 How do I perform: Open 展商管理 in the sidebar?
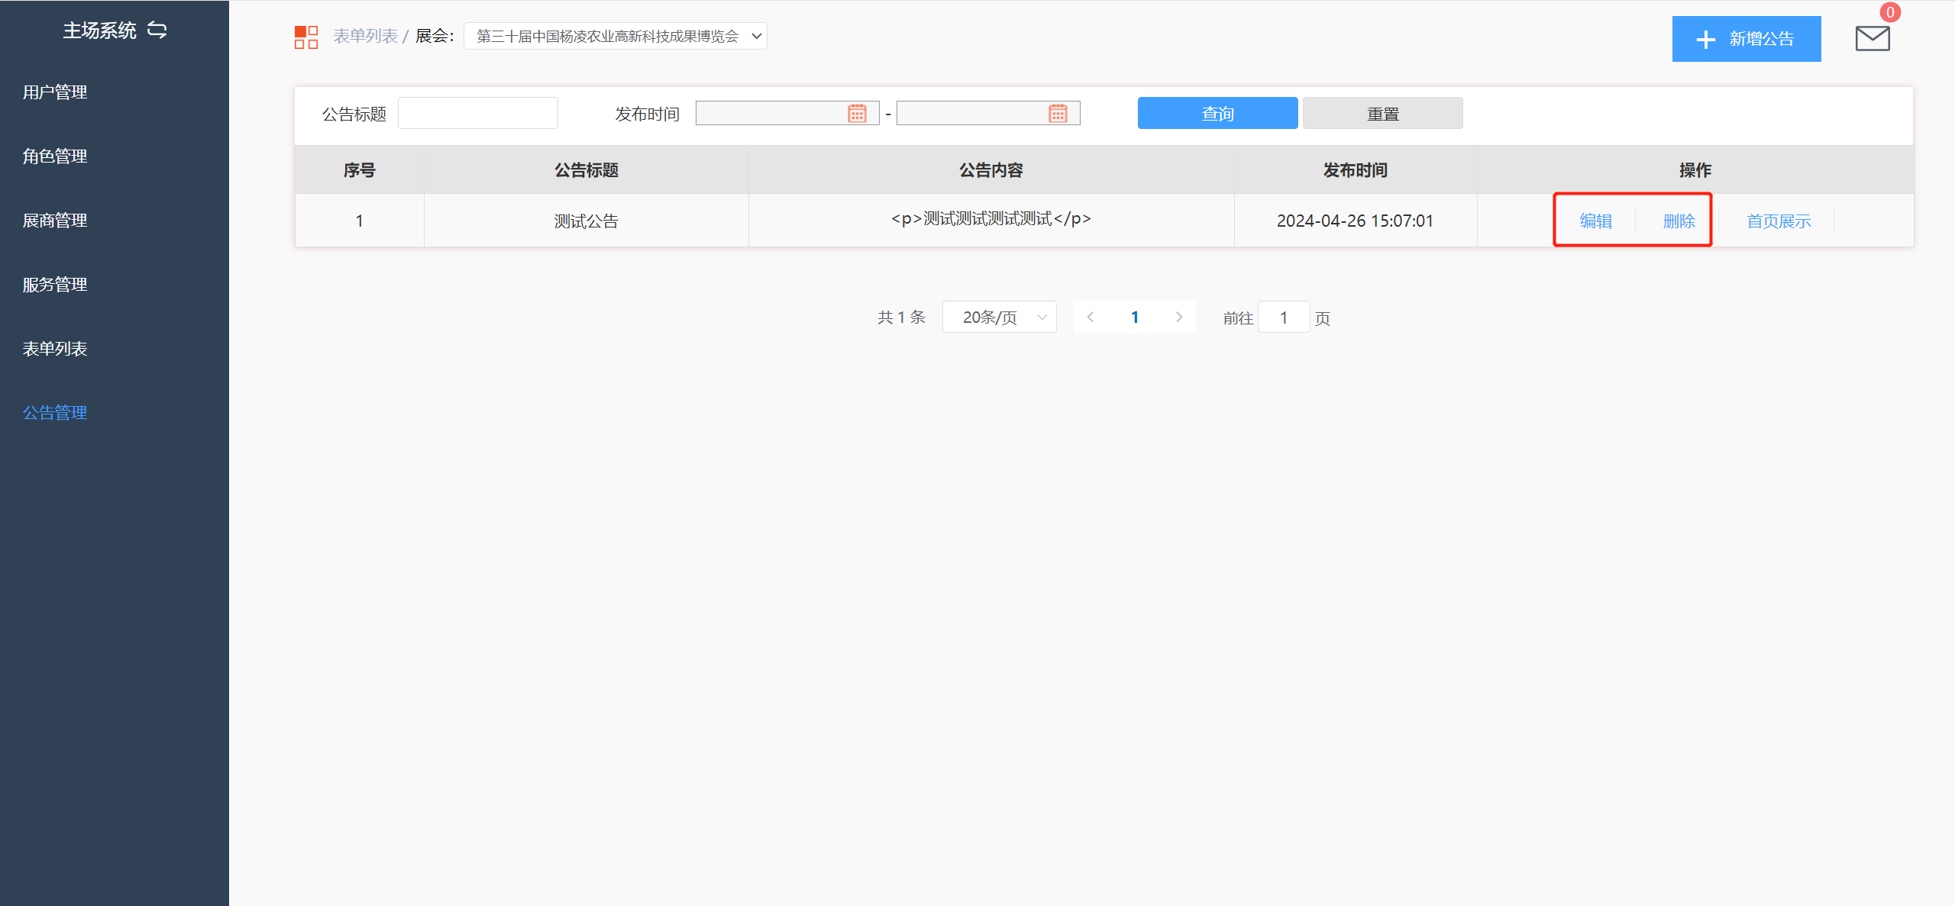tap(55, 221)
